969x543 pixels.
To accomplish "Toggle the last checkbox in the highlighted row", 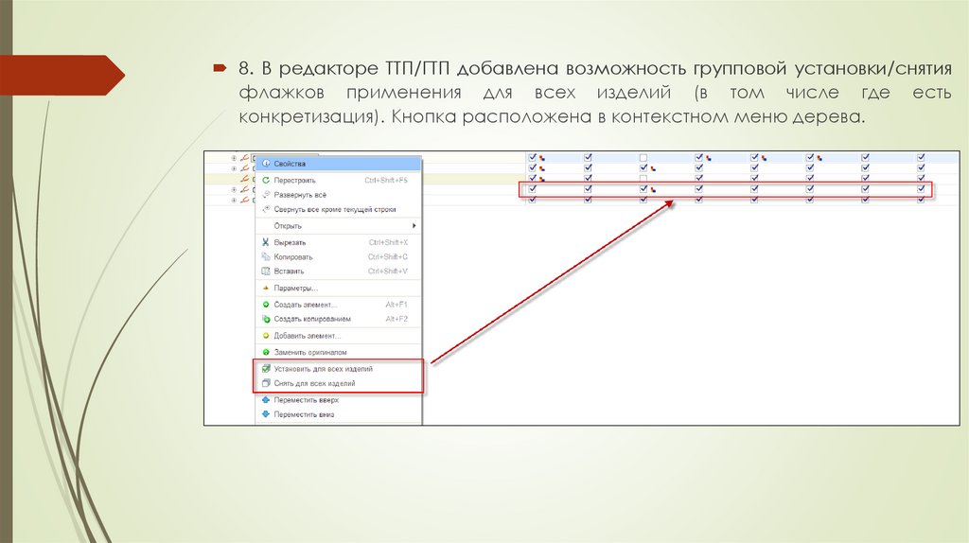I will (921, 189).
